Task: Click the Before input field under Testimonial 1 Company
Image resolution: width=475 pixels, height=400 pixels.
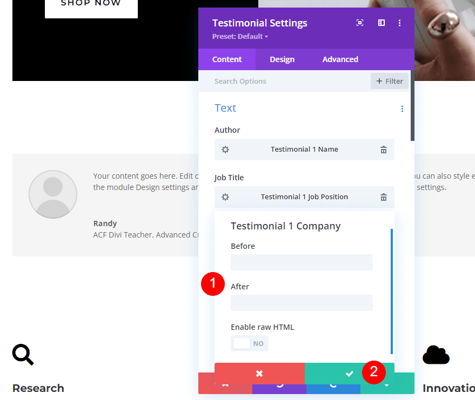Action: pos(302,262)
